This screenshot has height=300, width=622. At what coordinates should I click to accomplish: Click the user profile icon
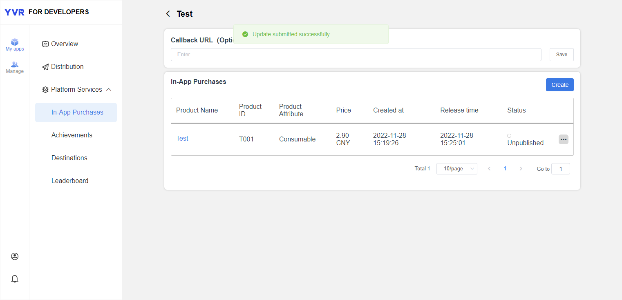(x=15, y=256)
